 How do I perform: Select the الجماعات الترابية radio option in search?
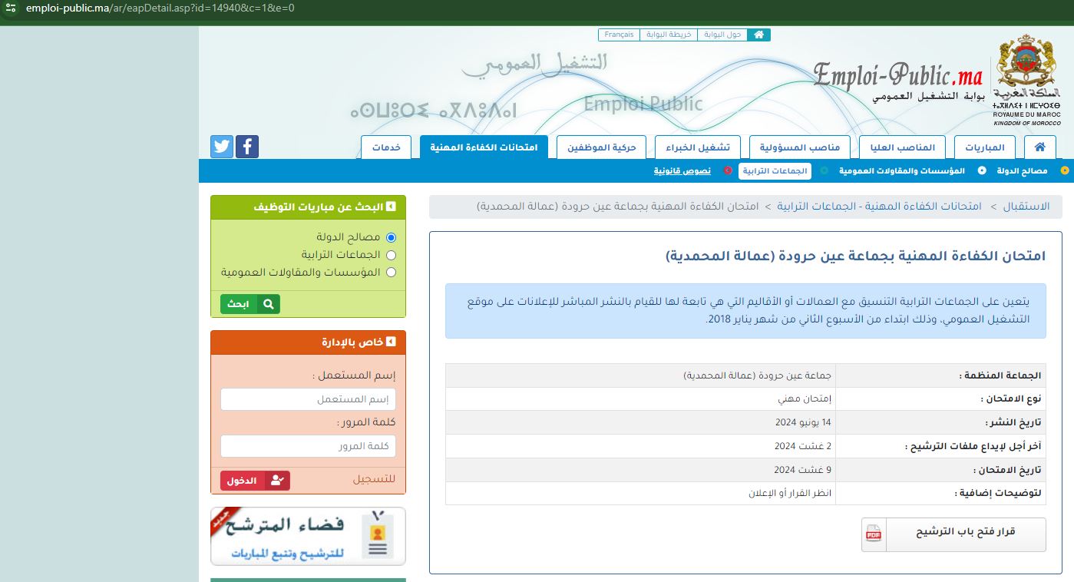point(392,255)
